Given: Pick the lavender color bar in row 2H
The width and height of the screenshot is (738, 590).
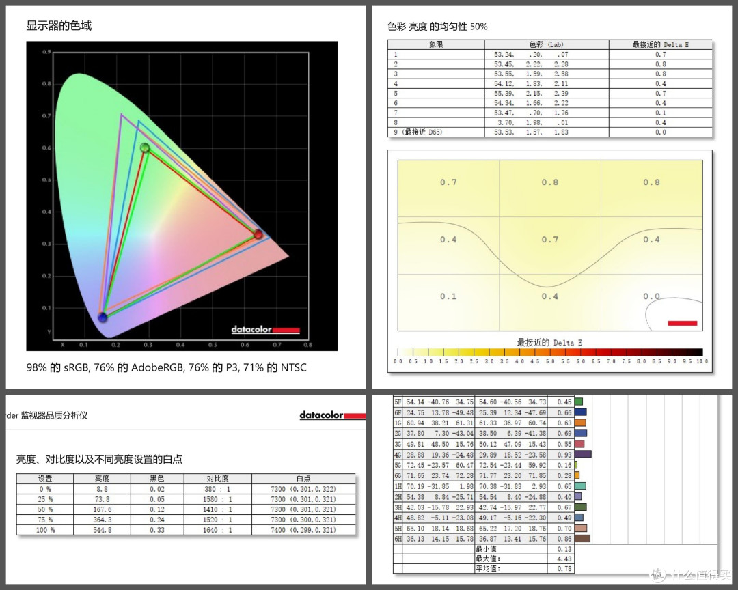Looking at the screenshot, I should (578, 496).
